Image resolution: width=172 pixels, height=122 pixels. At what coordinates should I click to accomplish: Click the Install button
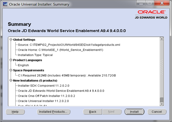(x=134, y=112)
